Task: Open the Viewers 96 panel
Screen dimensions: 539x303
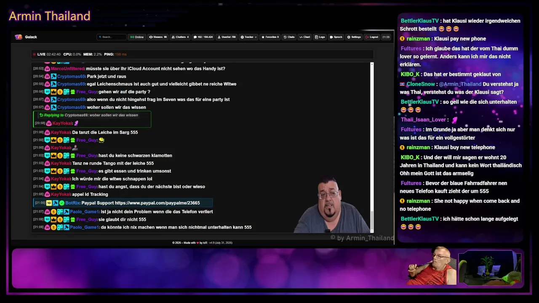Action: 158,37
